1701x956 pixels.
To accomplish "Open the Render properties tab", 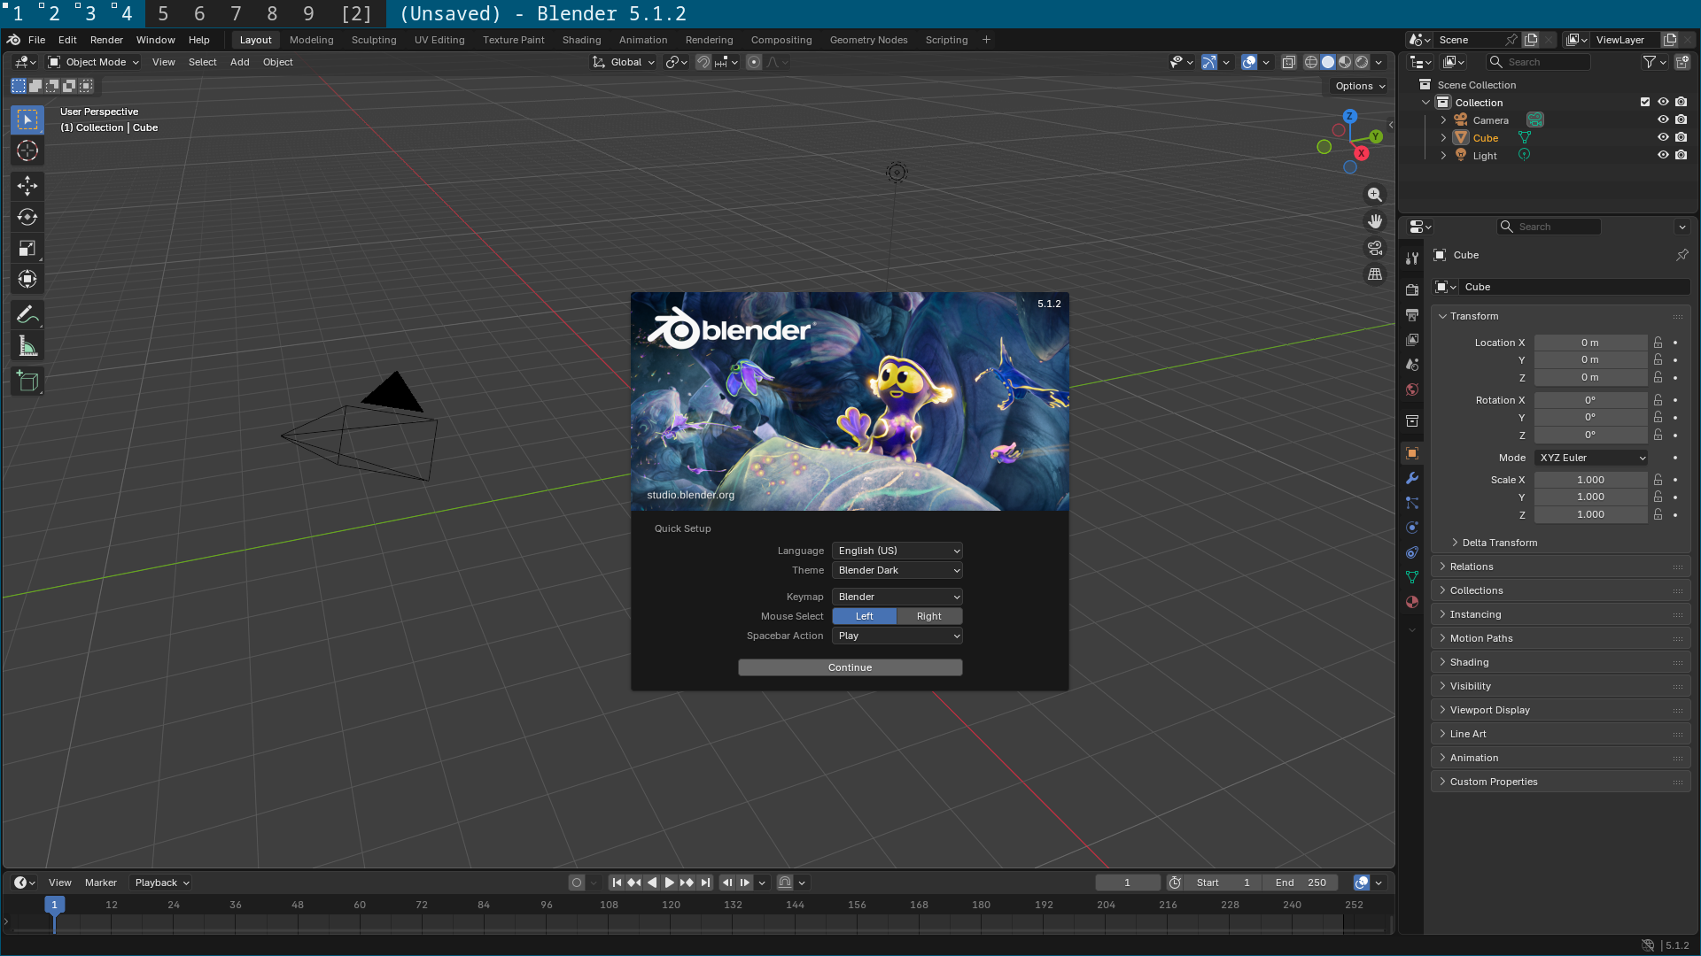I will click(1412, 290).
